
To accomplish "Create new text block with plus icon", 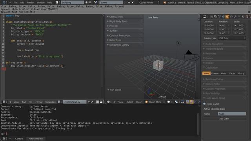I will [89, 102].
